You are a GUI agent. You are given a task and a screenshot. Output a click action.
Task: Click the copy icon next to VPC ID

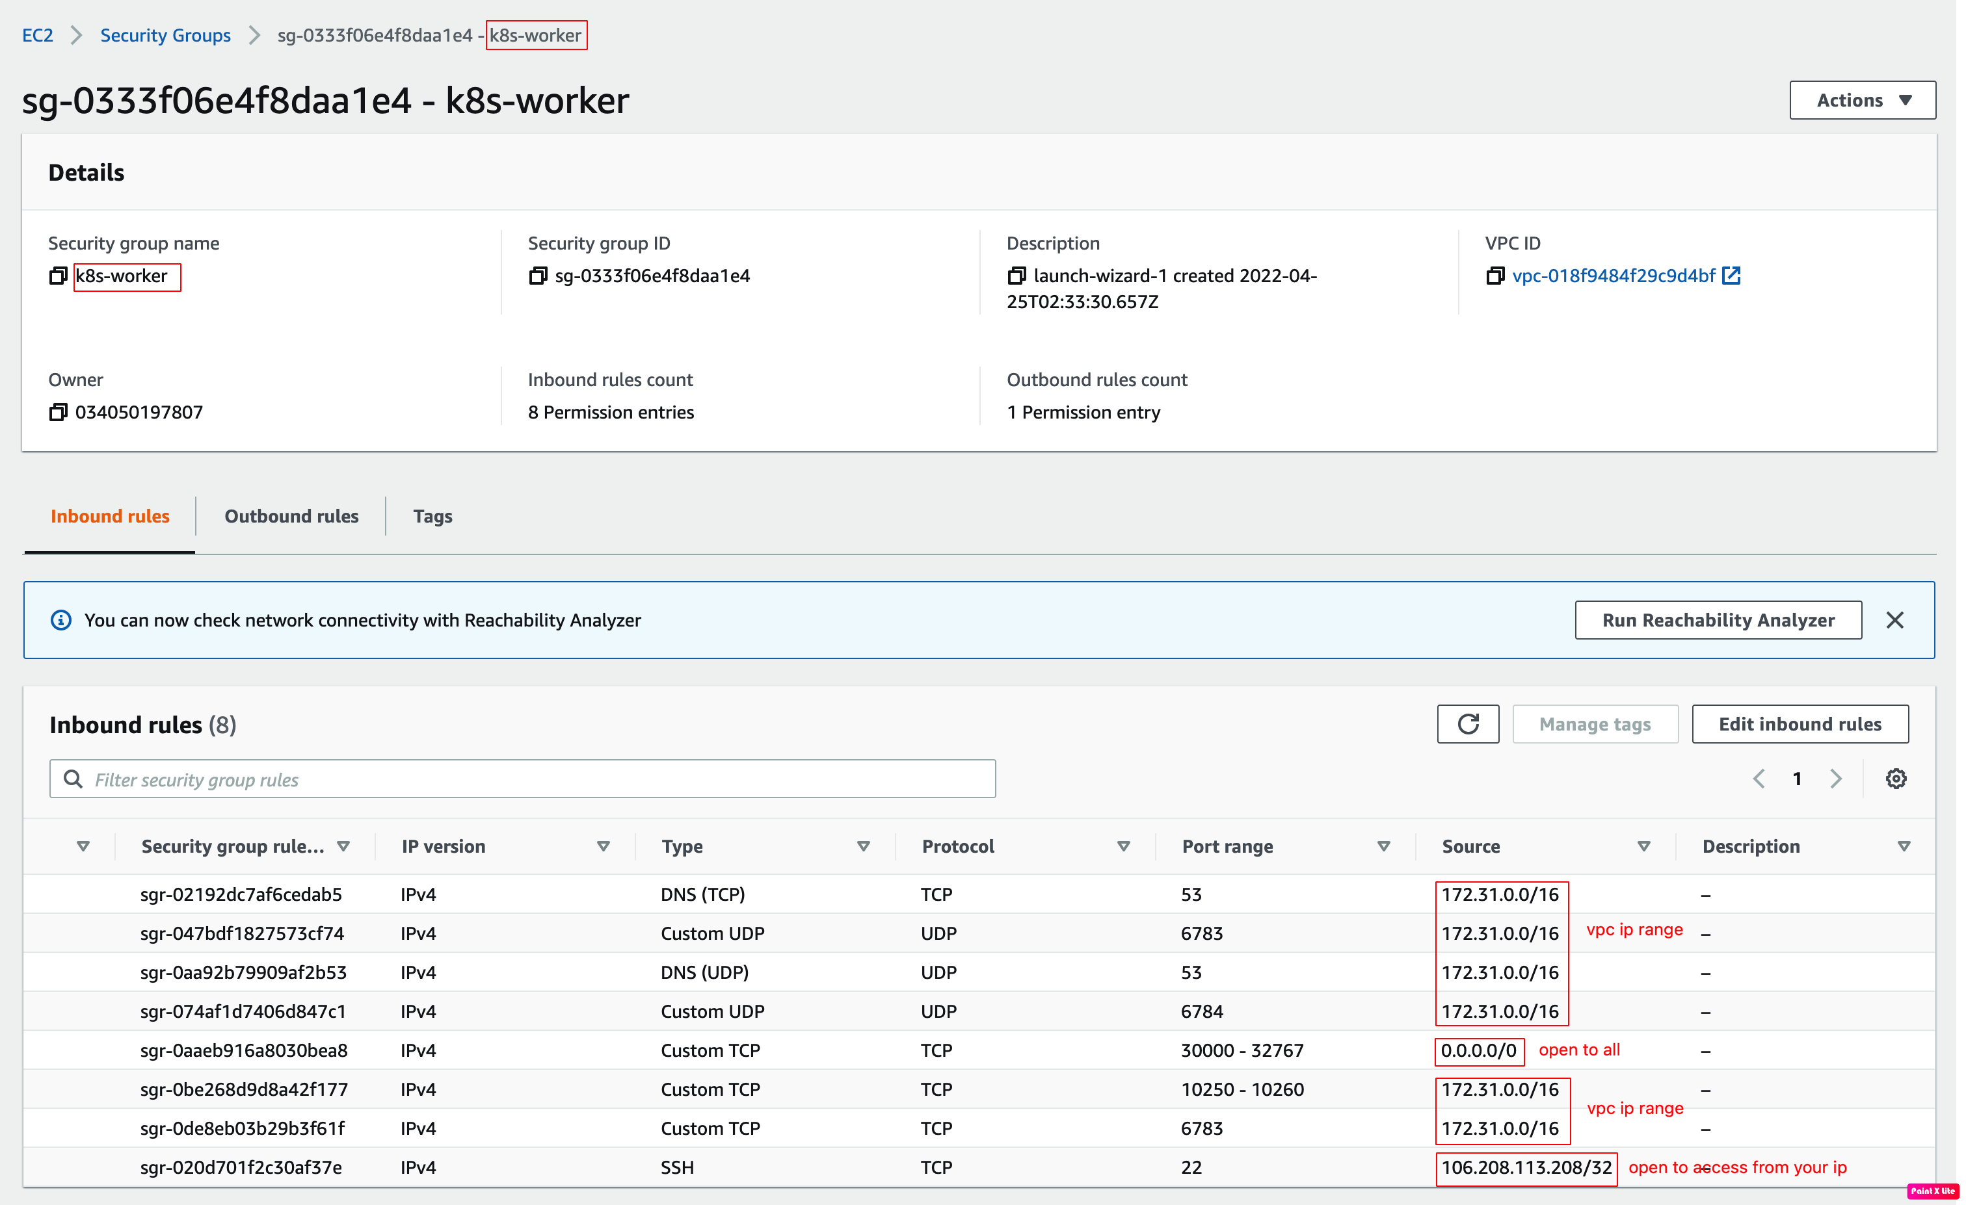[1497, 275]
